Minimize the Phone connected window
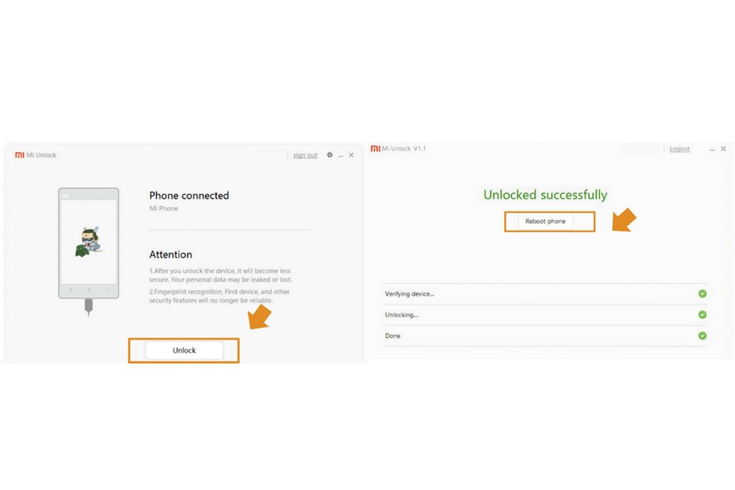 [x=341, y=155]
